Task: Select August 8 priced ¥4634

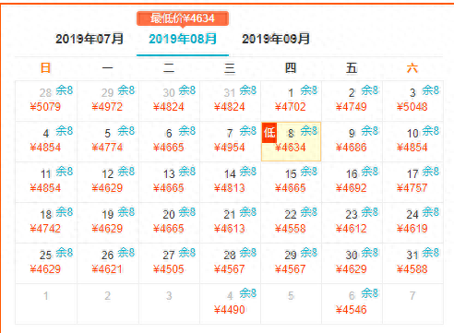Action: pyautogui.click(x=291, y=141)
